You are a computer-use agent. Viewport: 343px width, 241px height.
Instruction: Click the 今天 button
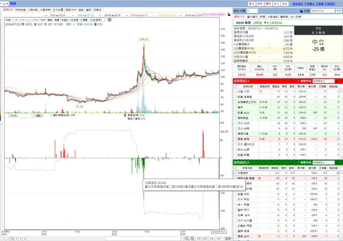pos(339,11)
